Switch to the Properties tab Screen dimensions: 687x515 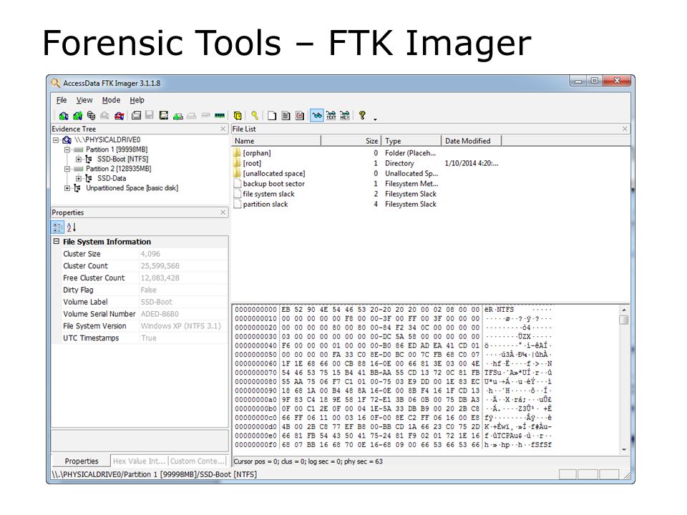[82, 461]
